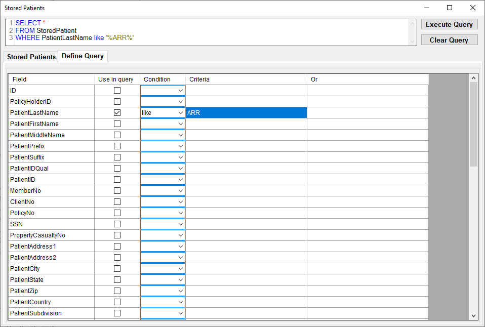Image resolution: width=485 pixels, height=327 pixels.
Task: Click the Criteria cell for PatientFirstName
Action: tap(246, 124)
